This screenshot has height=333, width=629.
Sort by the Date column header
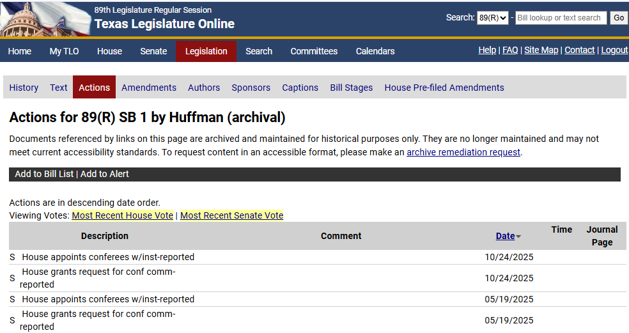[505, 236]
